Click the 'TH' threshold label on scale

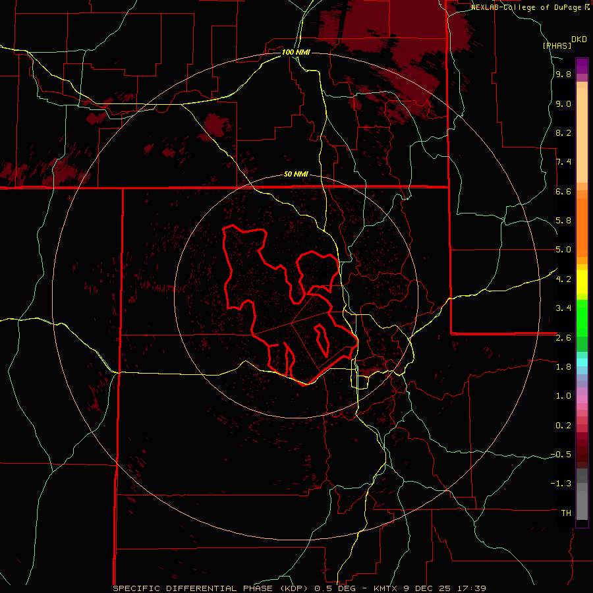click(x=566, y=513)
